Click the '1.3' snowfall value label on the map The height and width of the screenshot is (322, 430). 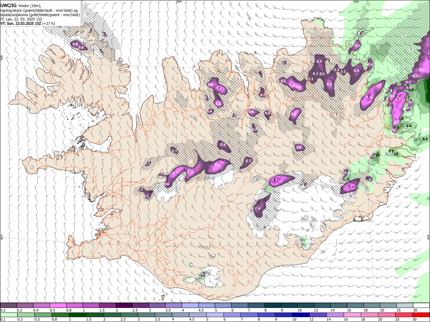click(x=274, y=180)
